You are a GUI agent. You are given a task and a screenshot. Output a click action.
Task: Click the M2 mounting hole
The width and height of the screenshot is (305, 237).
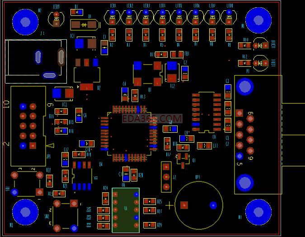[25, 22]
